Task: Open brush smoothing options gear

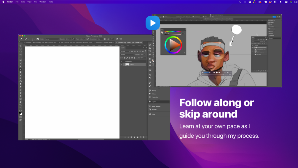Action: point(105,39)
